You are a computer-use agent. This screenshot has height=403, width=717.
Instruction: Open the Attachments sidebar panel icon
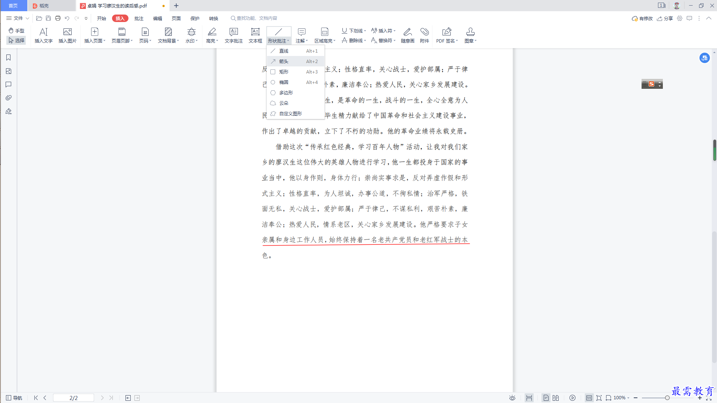pos(9,98)
